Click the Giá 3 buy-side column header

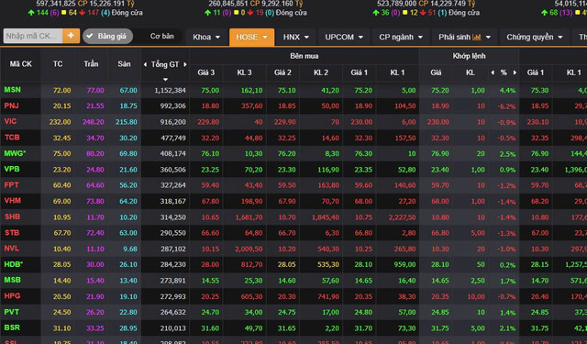pyautogui.click(x=205, y=72)
